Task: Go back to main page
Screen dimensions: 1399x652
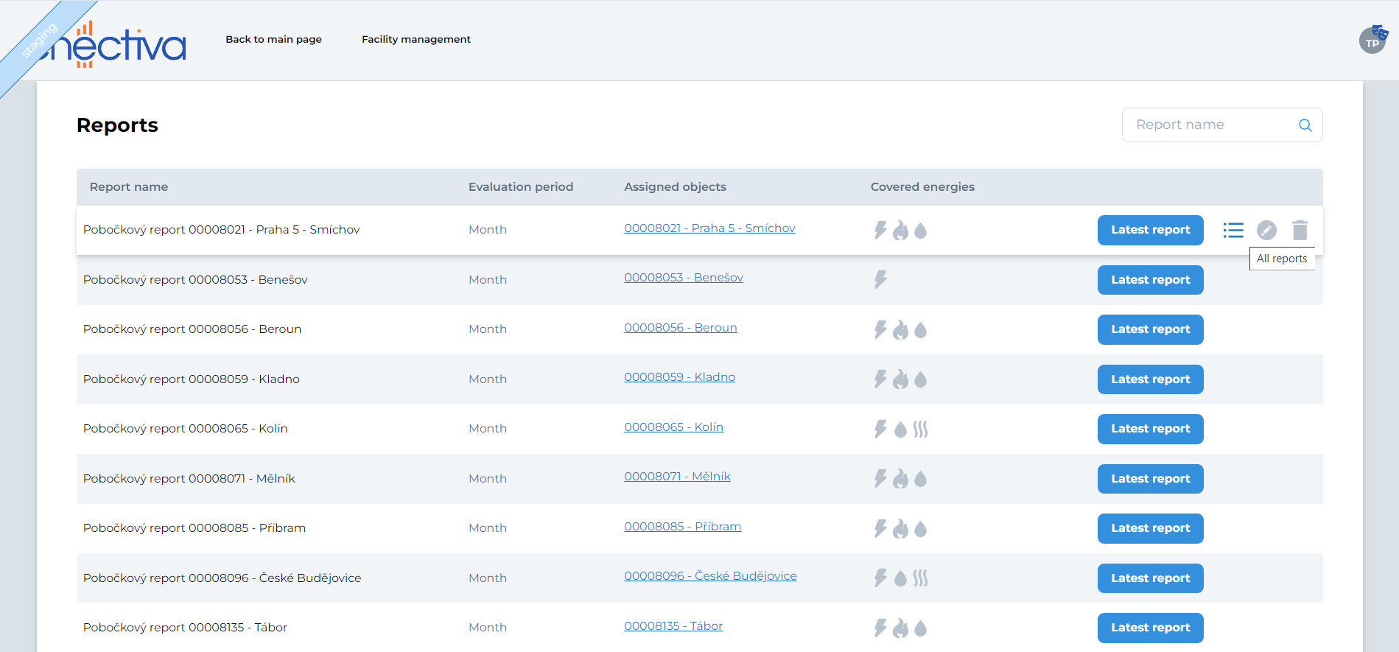Action: tap(273, 40)
